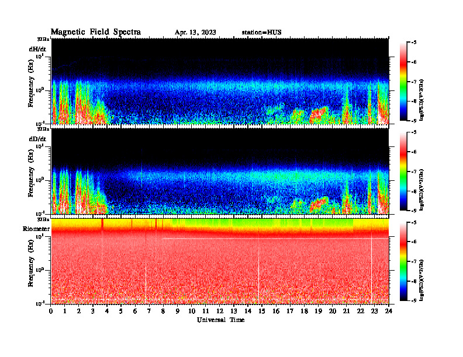
Task: Click the Riometer spectrogram plot area
Action: coord(220,261)
